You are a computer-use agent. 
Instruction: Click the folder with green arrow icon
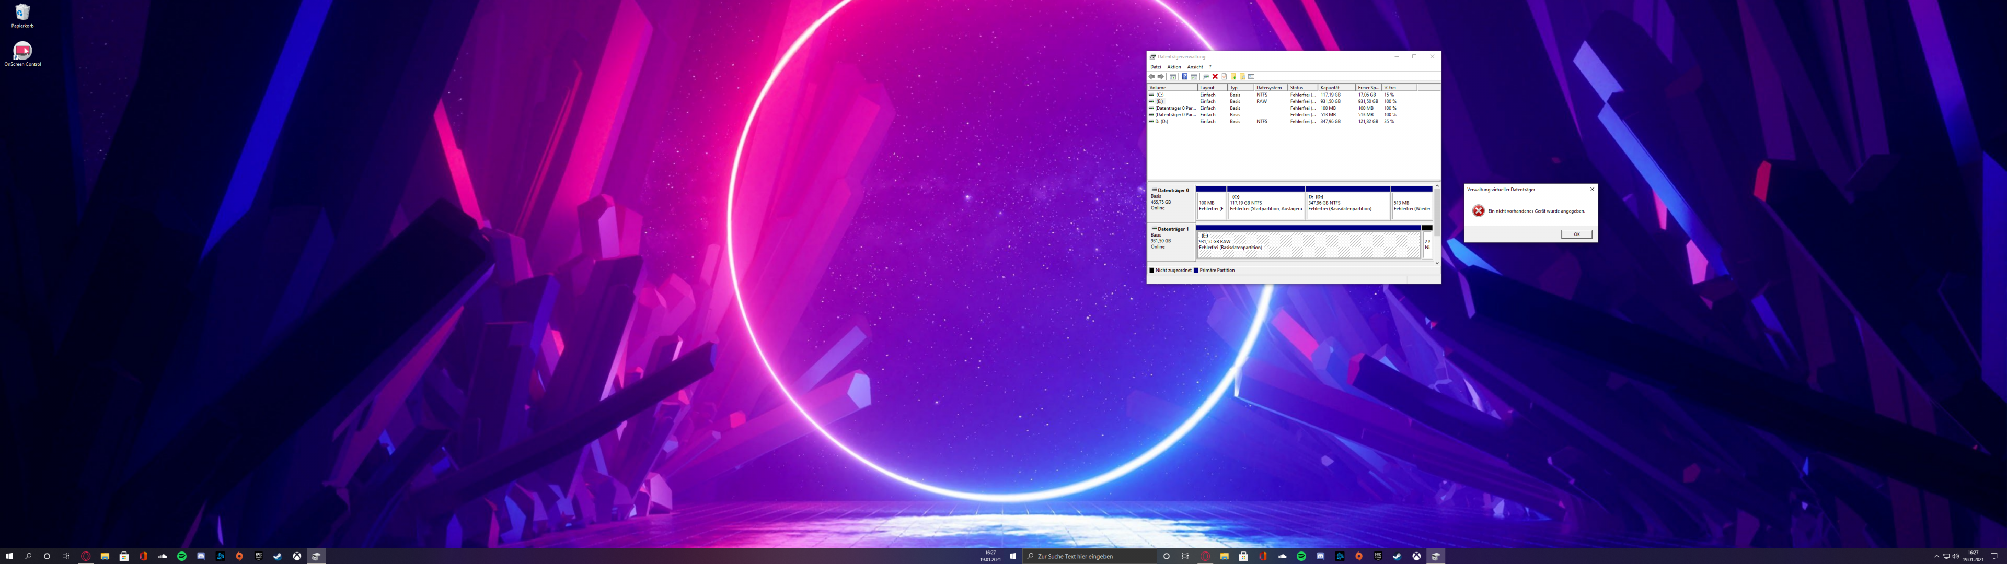(1233, 76)
